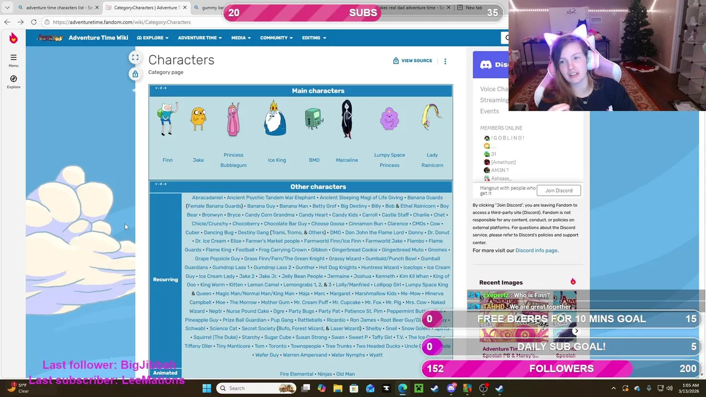
Task: Click the Lady Rainicorn image
Action: [x=431, y=117]
